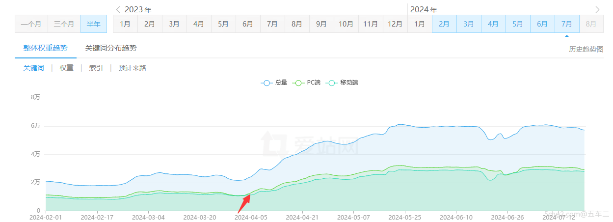
Task: Open the 历史趋势图 link
Action: pos(586,49)
